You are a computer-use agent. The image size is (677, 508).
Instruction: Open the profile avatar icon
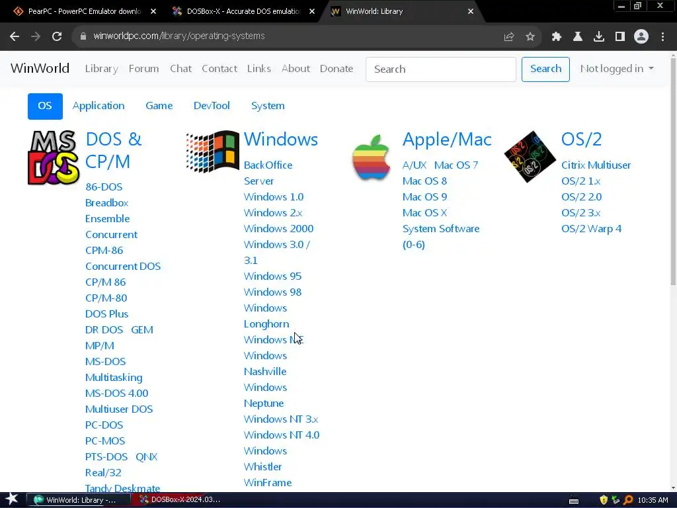tap(641, 37)
